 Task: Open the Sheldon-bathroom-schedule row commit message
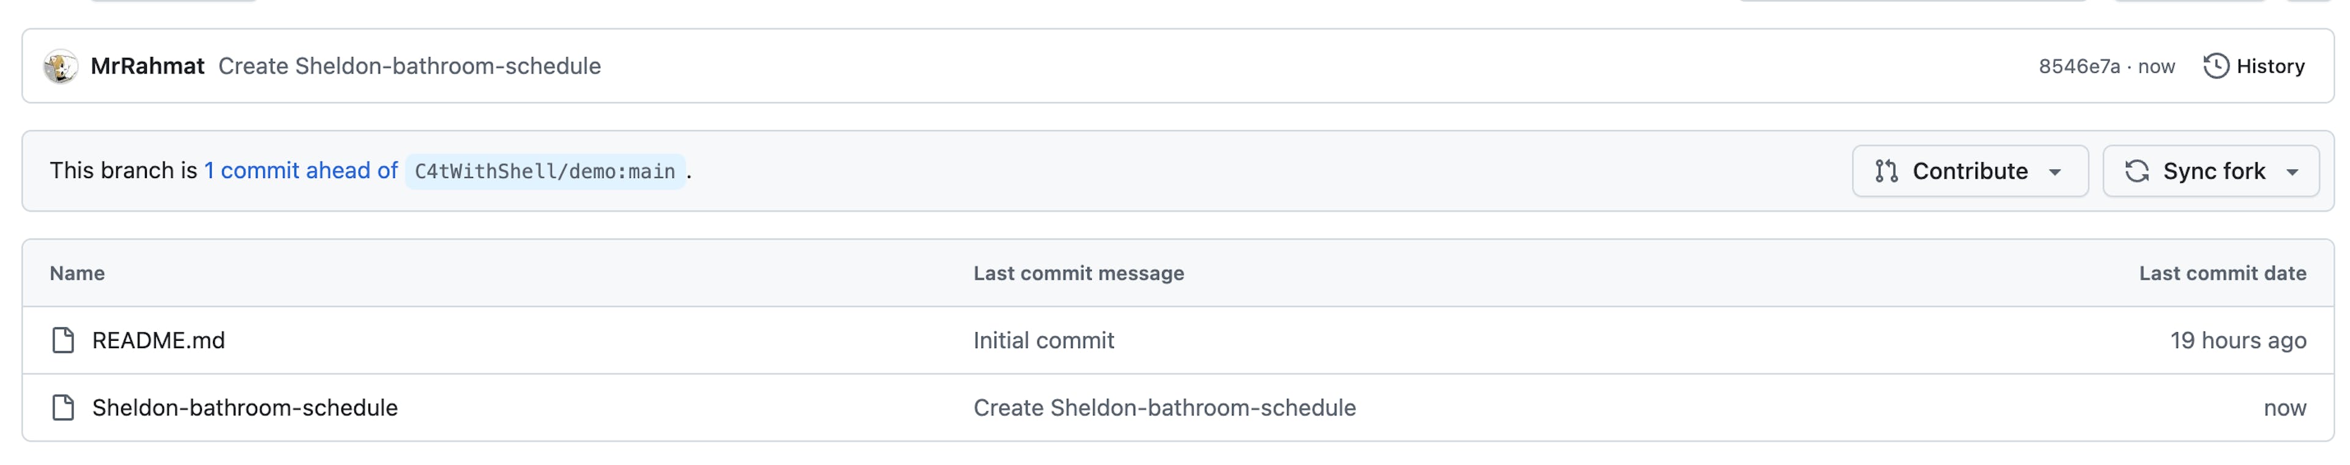pos(1165,407)
